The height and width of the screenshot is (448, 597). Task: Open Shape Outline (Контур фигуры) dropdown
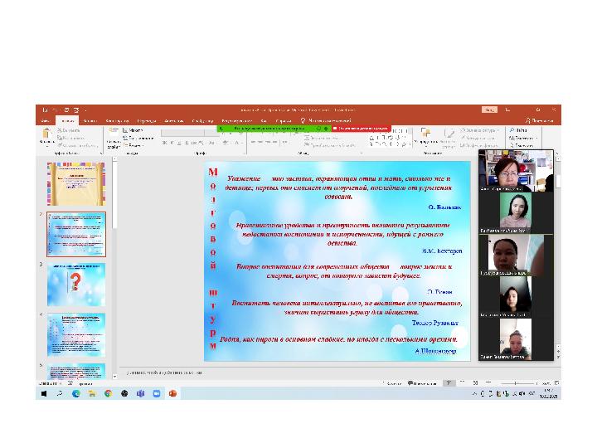pos(478,138)
